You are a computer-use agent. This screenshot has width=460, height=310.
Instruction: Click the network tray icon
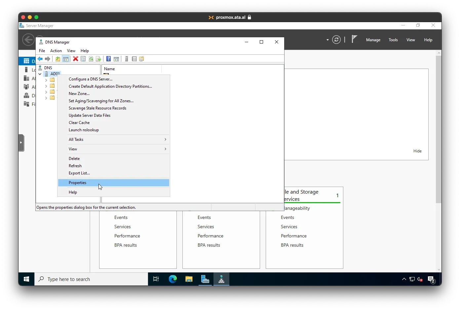tap(412, 279)
